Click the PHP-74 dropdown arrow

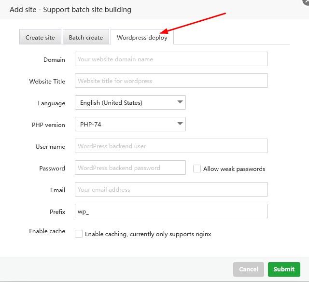[x=180, y=124]
